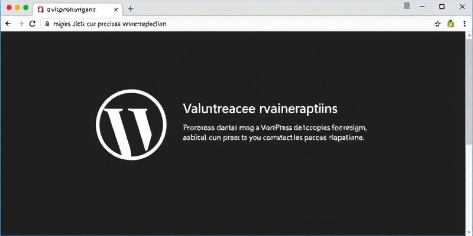Click the scrollbar up arrow
The width and height of the screenshot is (473, 236).
click(x=469, y=35)
